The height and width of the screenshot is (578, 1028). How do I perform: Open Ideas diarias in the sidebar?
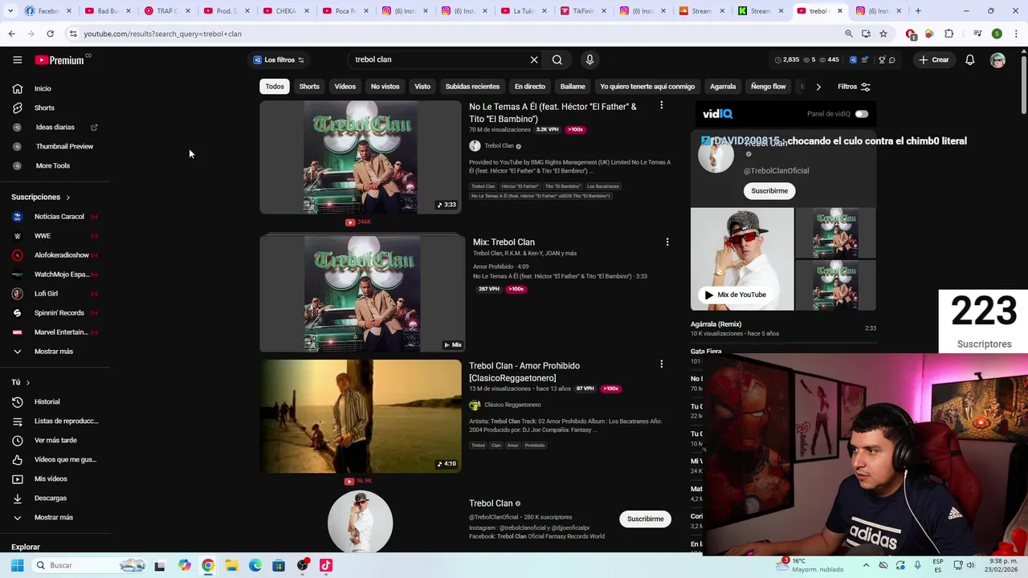tap(55, 127)
